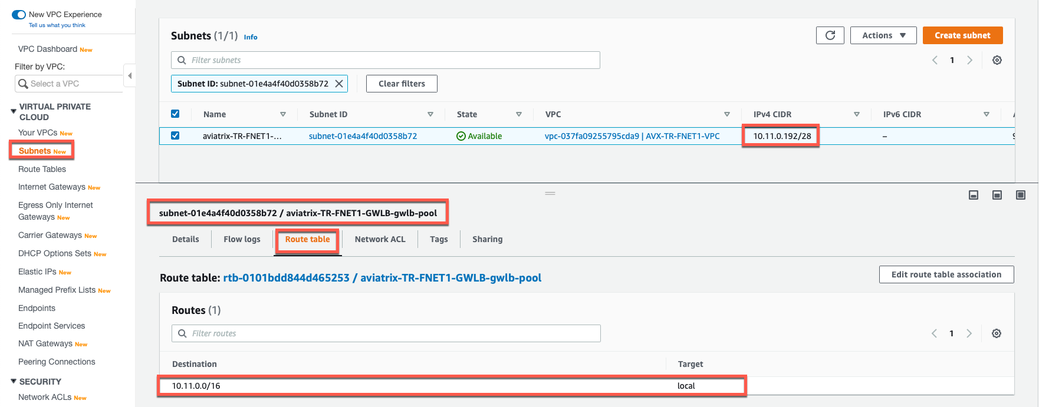Go to previous subnets page
The width and height of the screenshot is (1039, 407).
coord(935,60)
